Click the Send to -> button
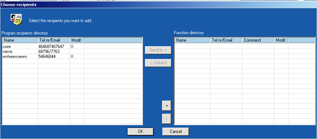Screen dimensions: 317x139 158,50
